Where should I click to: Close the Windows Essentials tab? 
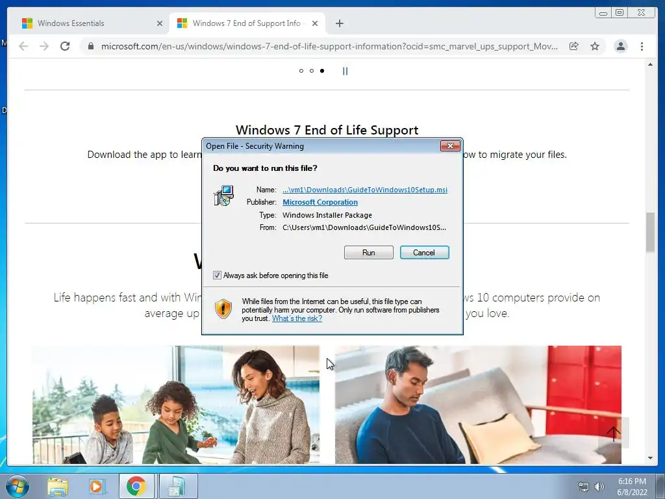pyautogui.click(x=160, y=23)
